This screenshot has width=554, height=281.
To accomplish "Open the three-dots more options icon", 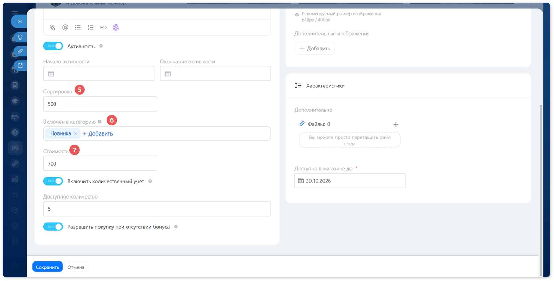I will point(103,27).
